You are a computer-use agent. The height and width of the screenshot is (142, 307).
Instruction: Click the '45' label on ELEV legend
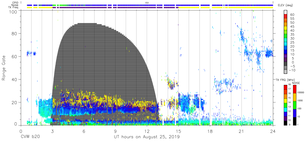(x=292, y=27)
